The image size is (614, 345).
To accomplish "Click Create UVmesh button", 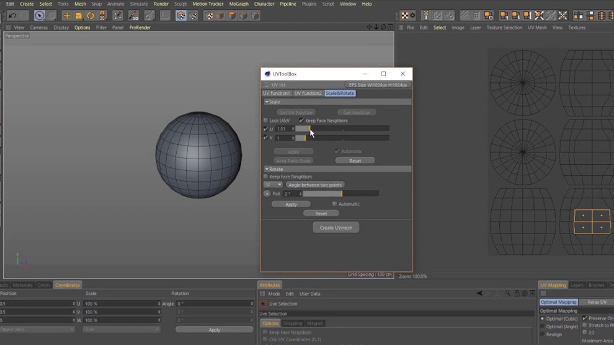I will coord(336,228).
